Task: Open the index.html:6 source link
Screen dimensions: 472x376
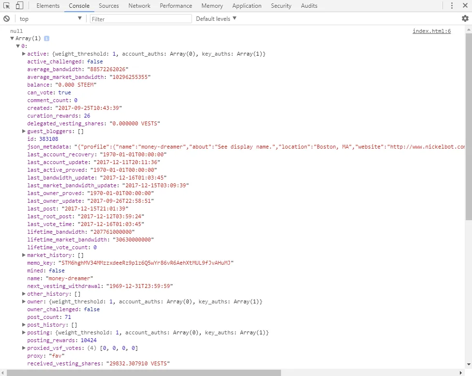Action: point(431,31)
